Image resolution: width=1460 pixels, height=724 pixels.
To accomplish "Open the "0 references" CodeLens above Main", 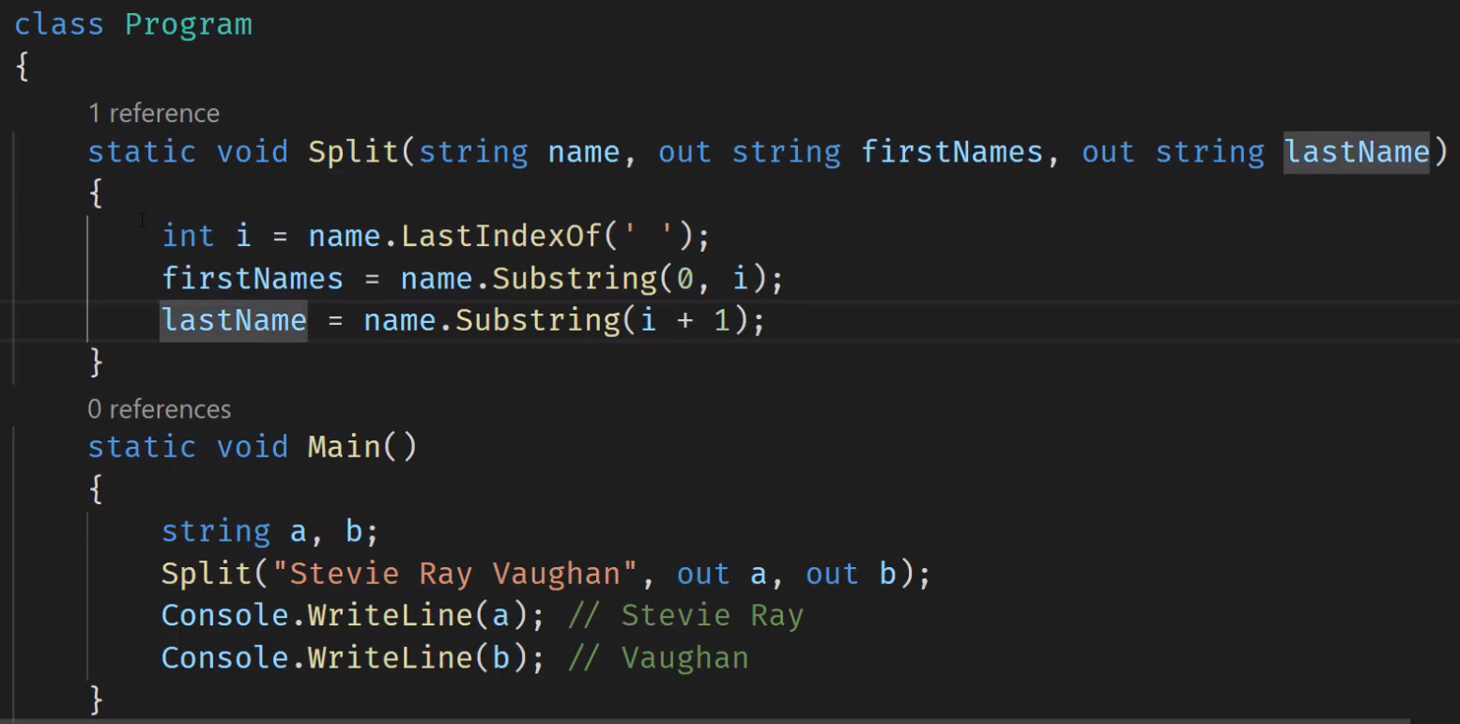I will click(159, 409).
